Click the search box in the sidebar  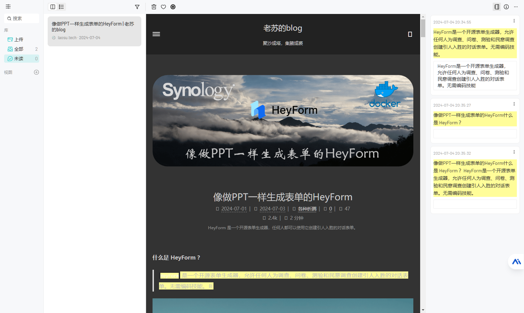pos(22,18)
